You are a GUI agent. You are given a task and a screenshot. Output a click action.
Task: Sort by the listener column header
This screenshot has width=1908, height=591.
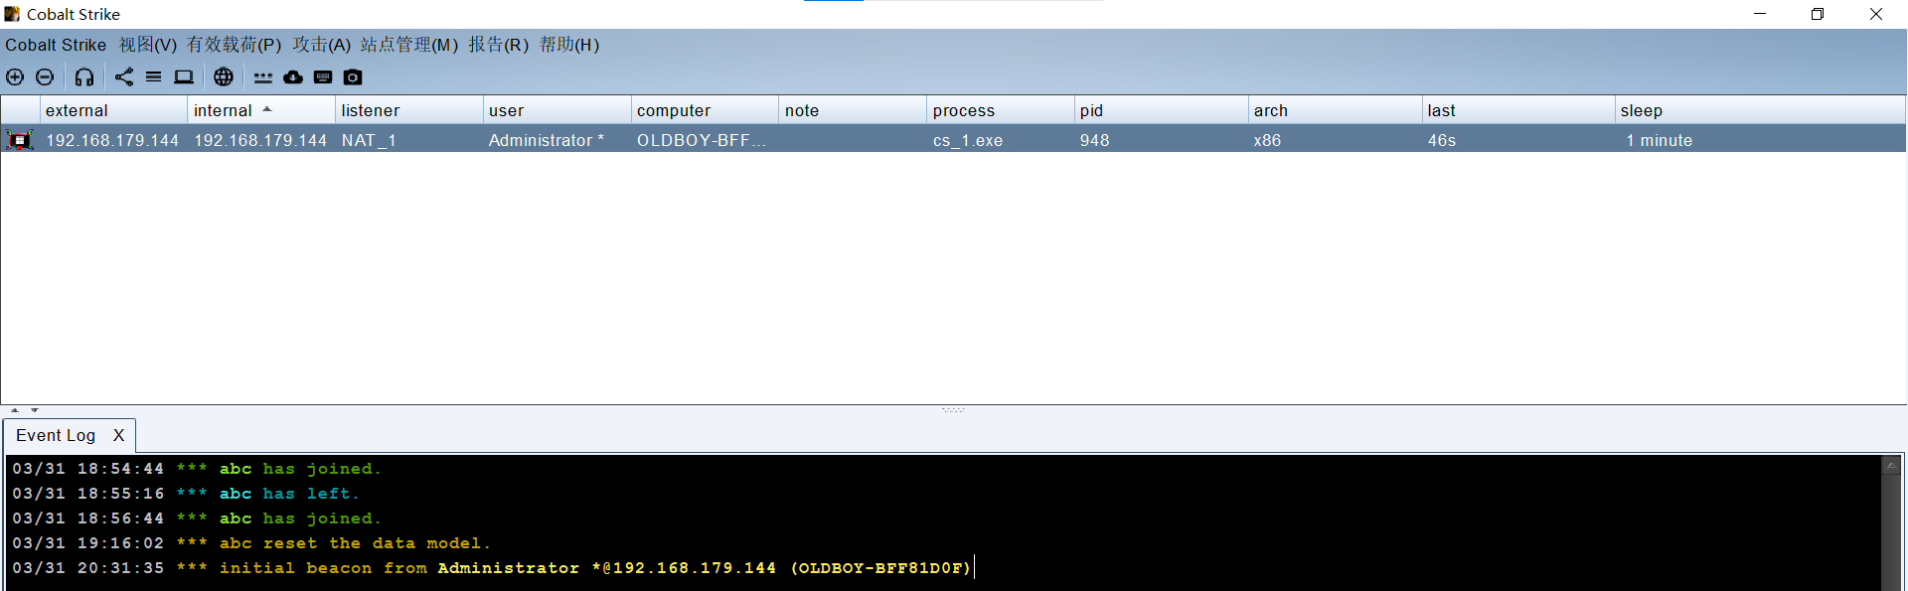tap(408, 110)
